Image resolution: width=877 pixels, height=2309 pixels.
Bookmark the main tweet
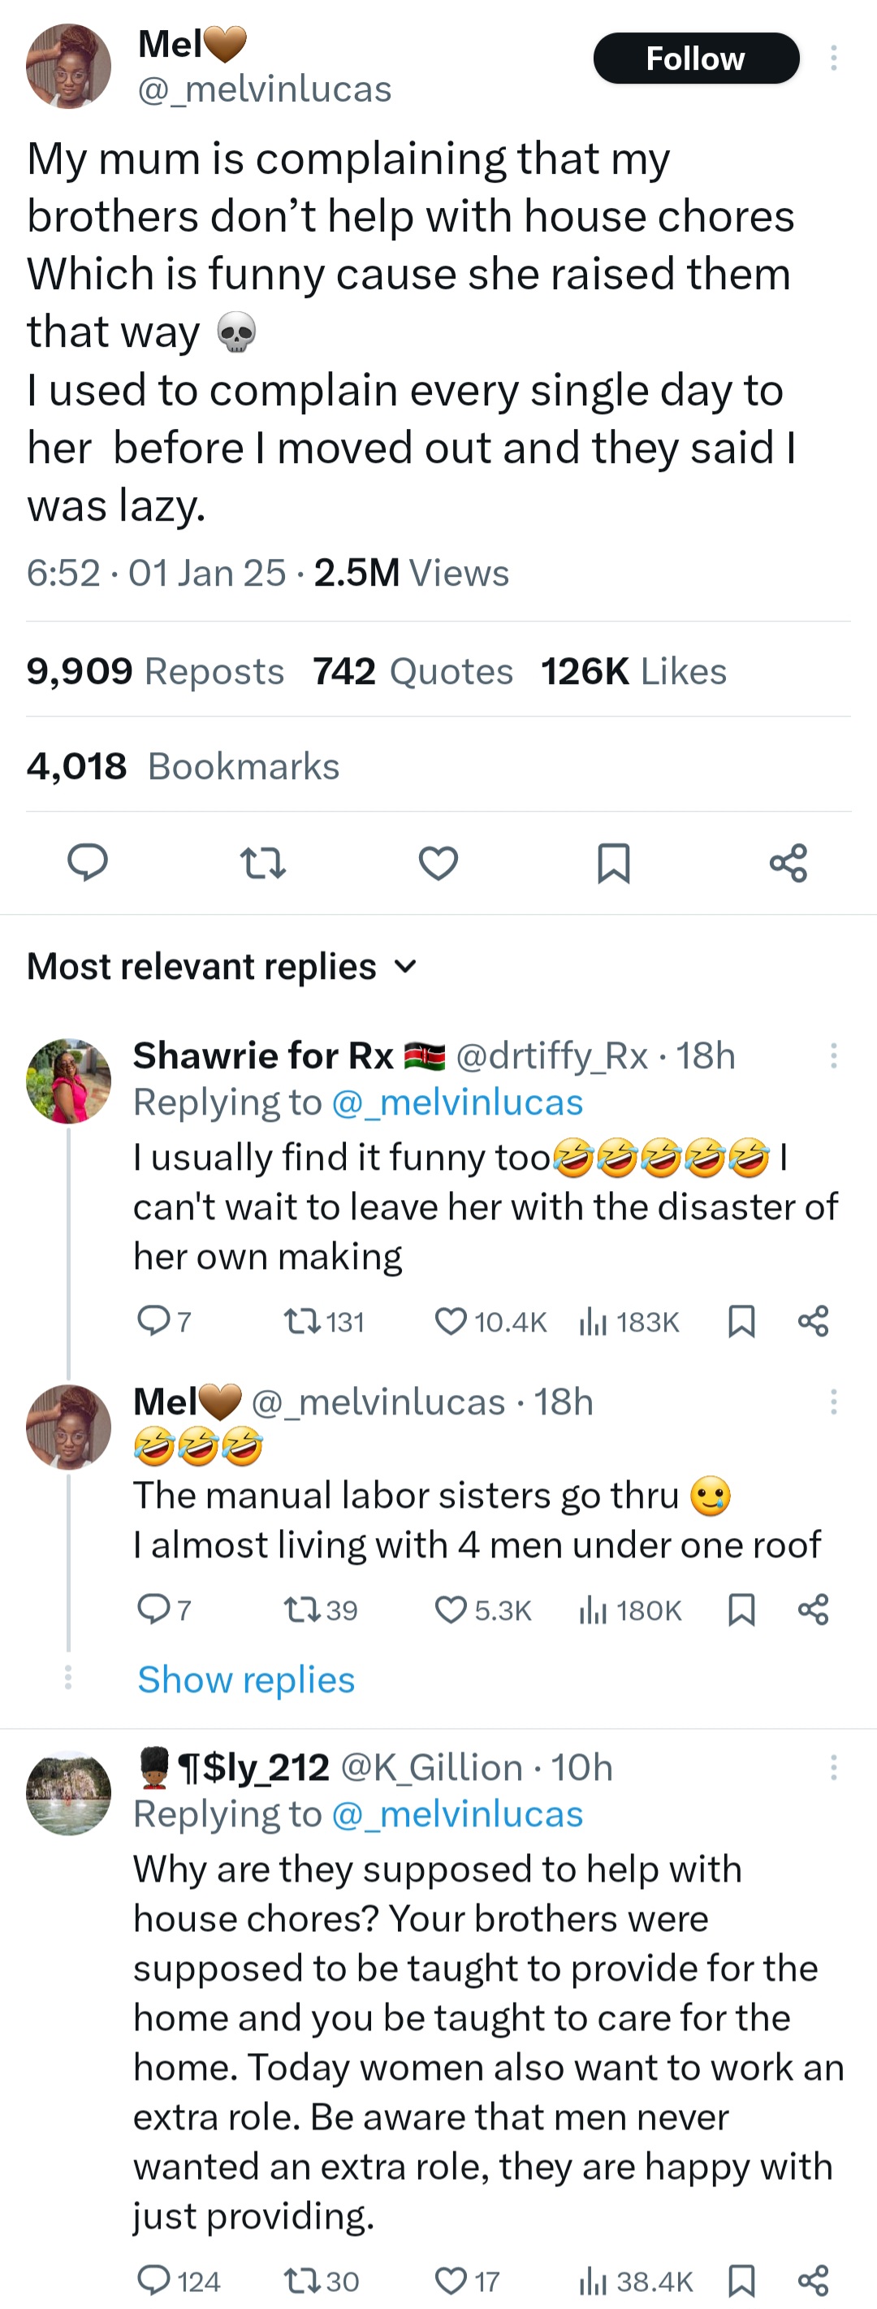614,862
